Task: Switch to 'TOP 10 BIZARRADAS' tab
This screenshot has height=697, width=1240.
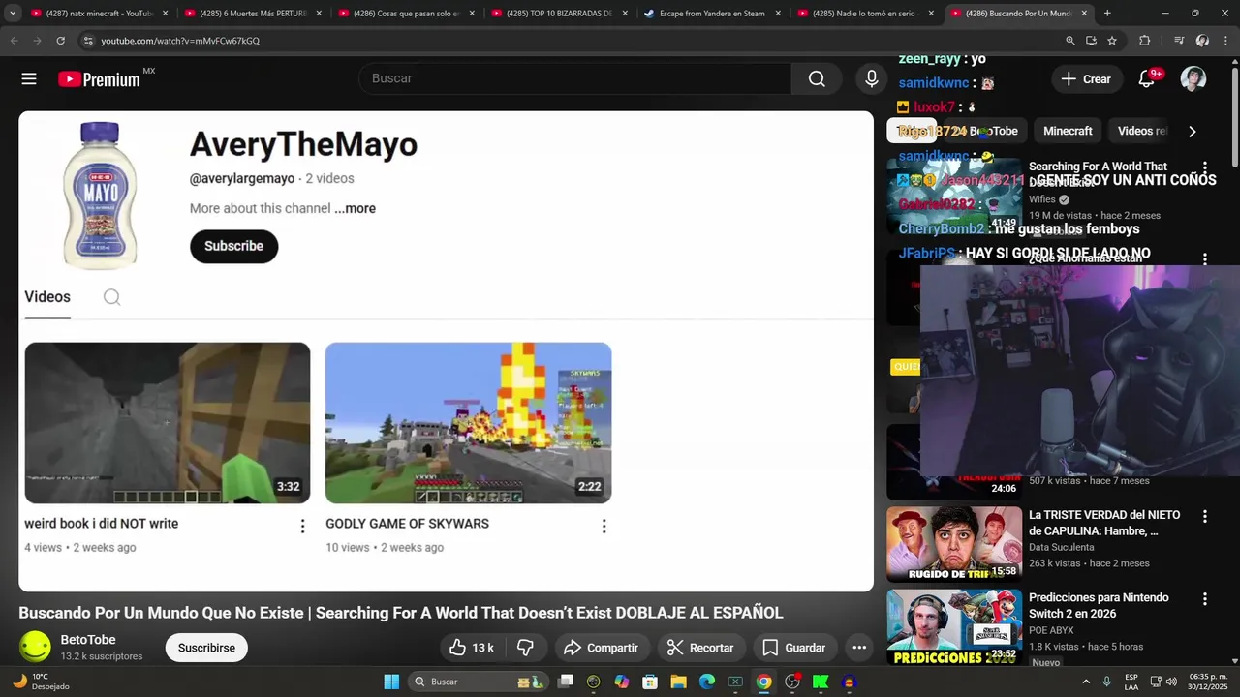Action: click(x=559, y=14)
